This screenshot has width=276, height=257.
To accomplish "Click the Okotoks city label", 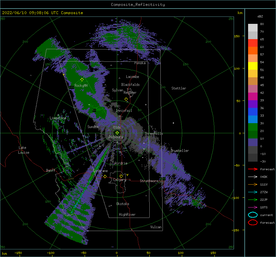I will click(123, 204).
